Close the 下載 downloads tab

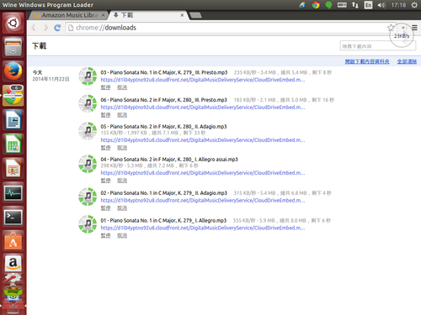point(182,15)
